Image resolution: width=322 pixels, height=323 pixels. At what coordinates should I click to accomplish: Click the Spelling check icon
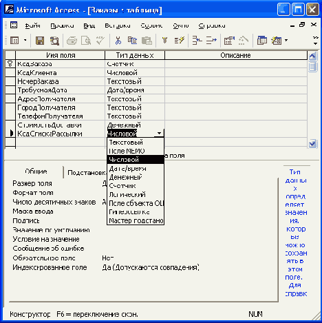(100, 41)
